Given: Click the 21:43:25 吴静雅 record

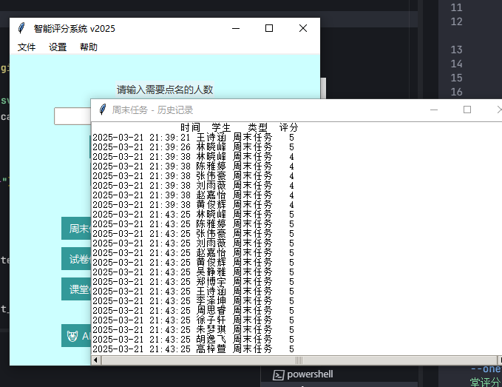Looking at the screenshot, I should point(193,272).
